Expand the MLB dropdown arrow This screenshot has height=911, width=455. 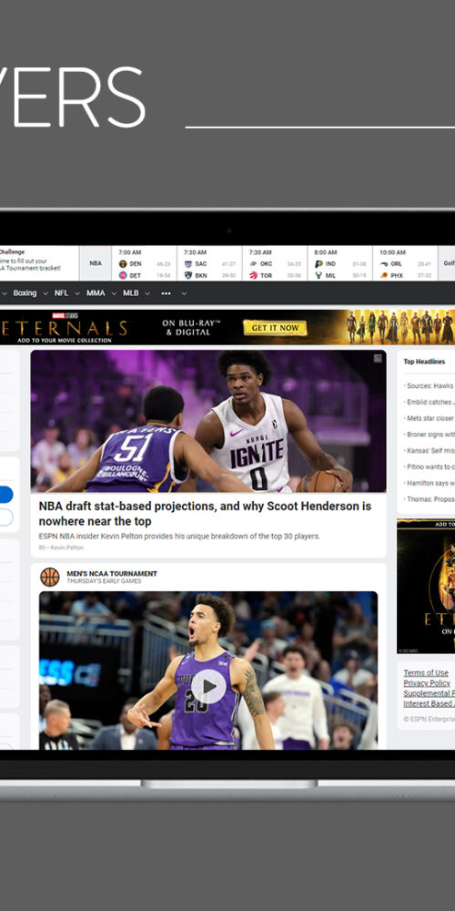click(147, 294)
